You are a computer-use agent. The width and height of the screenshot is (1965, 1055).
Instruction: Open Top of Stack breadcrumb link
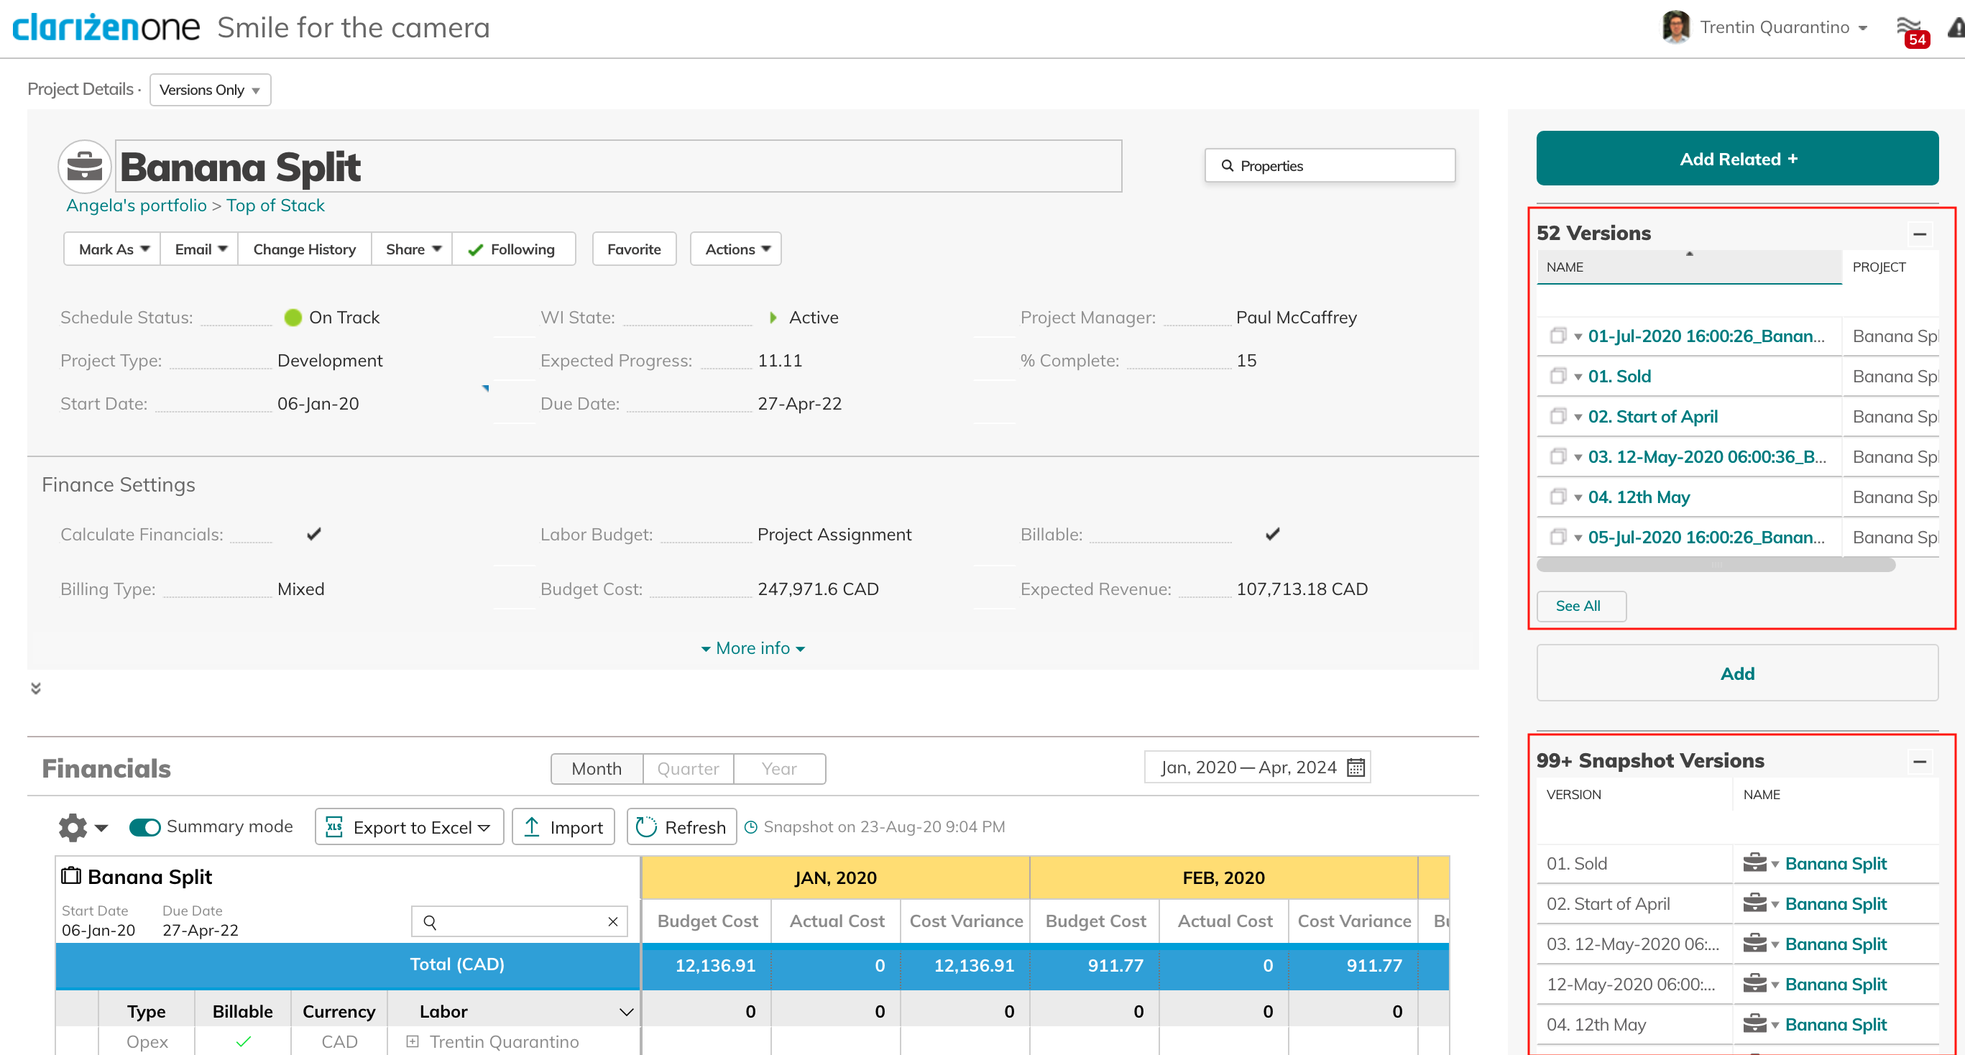pos(275,206)
